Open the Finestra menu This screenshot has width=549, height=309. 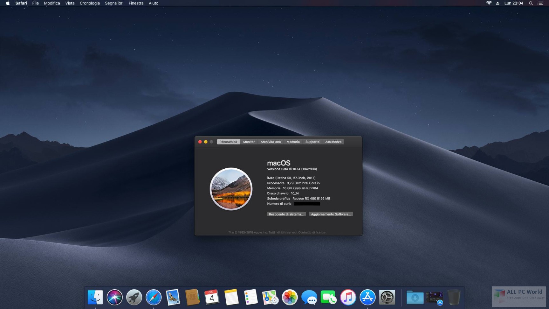(x=136, y=3)
